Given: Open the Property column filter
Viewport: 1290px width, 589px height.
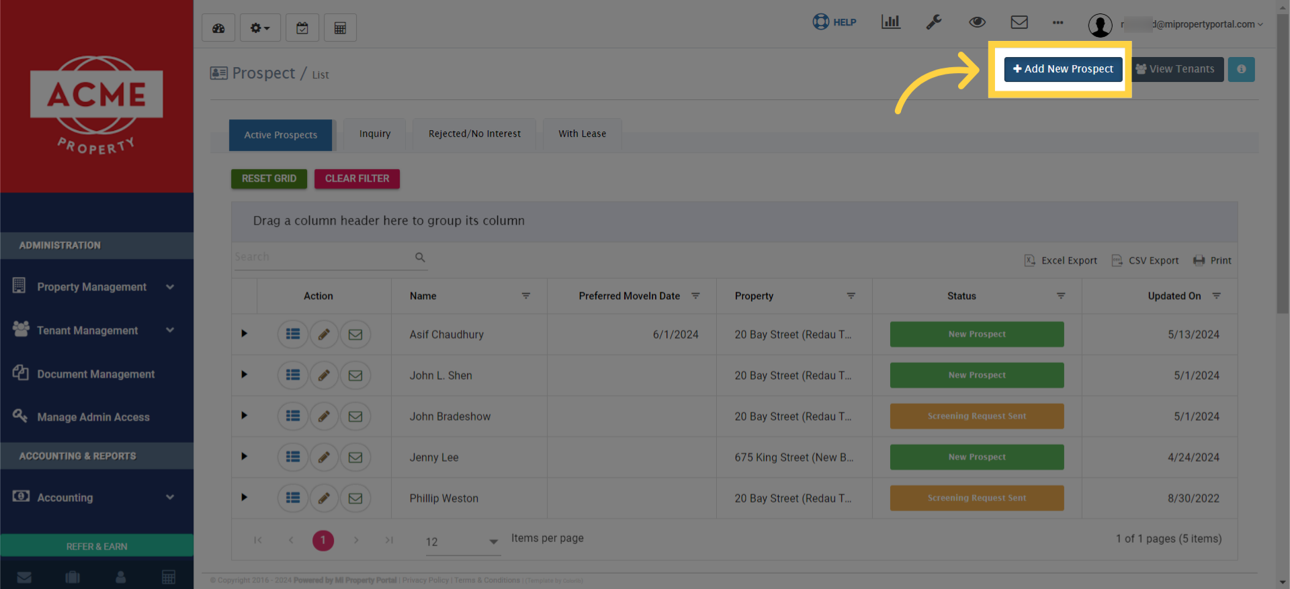Looking at the screenshot, I should coord(851,296).
